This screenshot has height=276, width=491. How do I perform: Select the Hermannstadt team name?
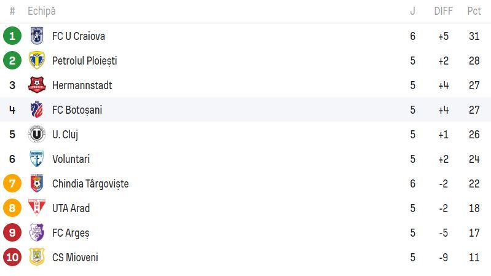(82, 85)
